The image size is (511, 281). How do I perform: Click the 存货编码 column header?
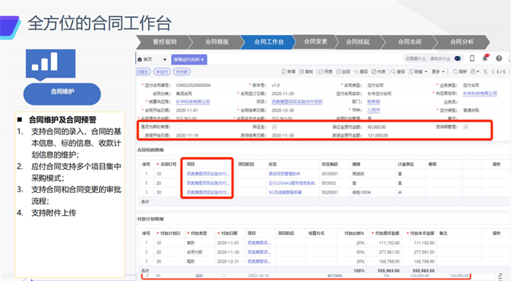[330, 164]
